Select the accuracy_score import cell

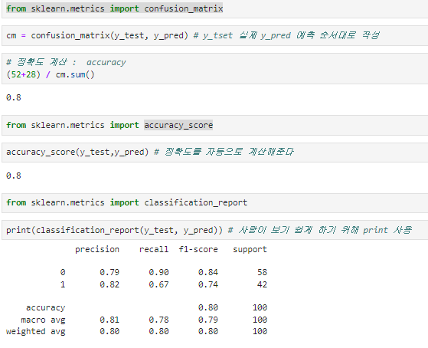(215, 125)
